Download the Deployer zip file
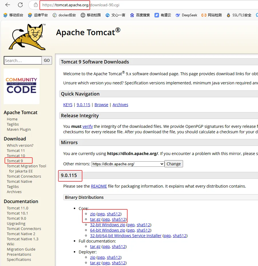Viewport: 258px width, 266px height. [x=93, y=257]
